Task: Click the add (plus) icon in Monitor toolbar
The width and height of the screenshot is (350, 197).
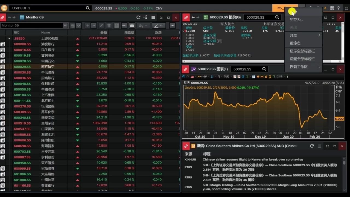Action: 87,25
